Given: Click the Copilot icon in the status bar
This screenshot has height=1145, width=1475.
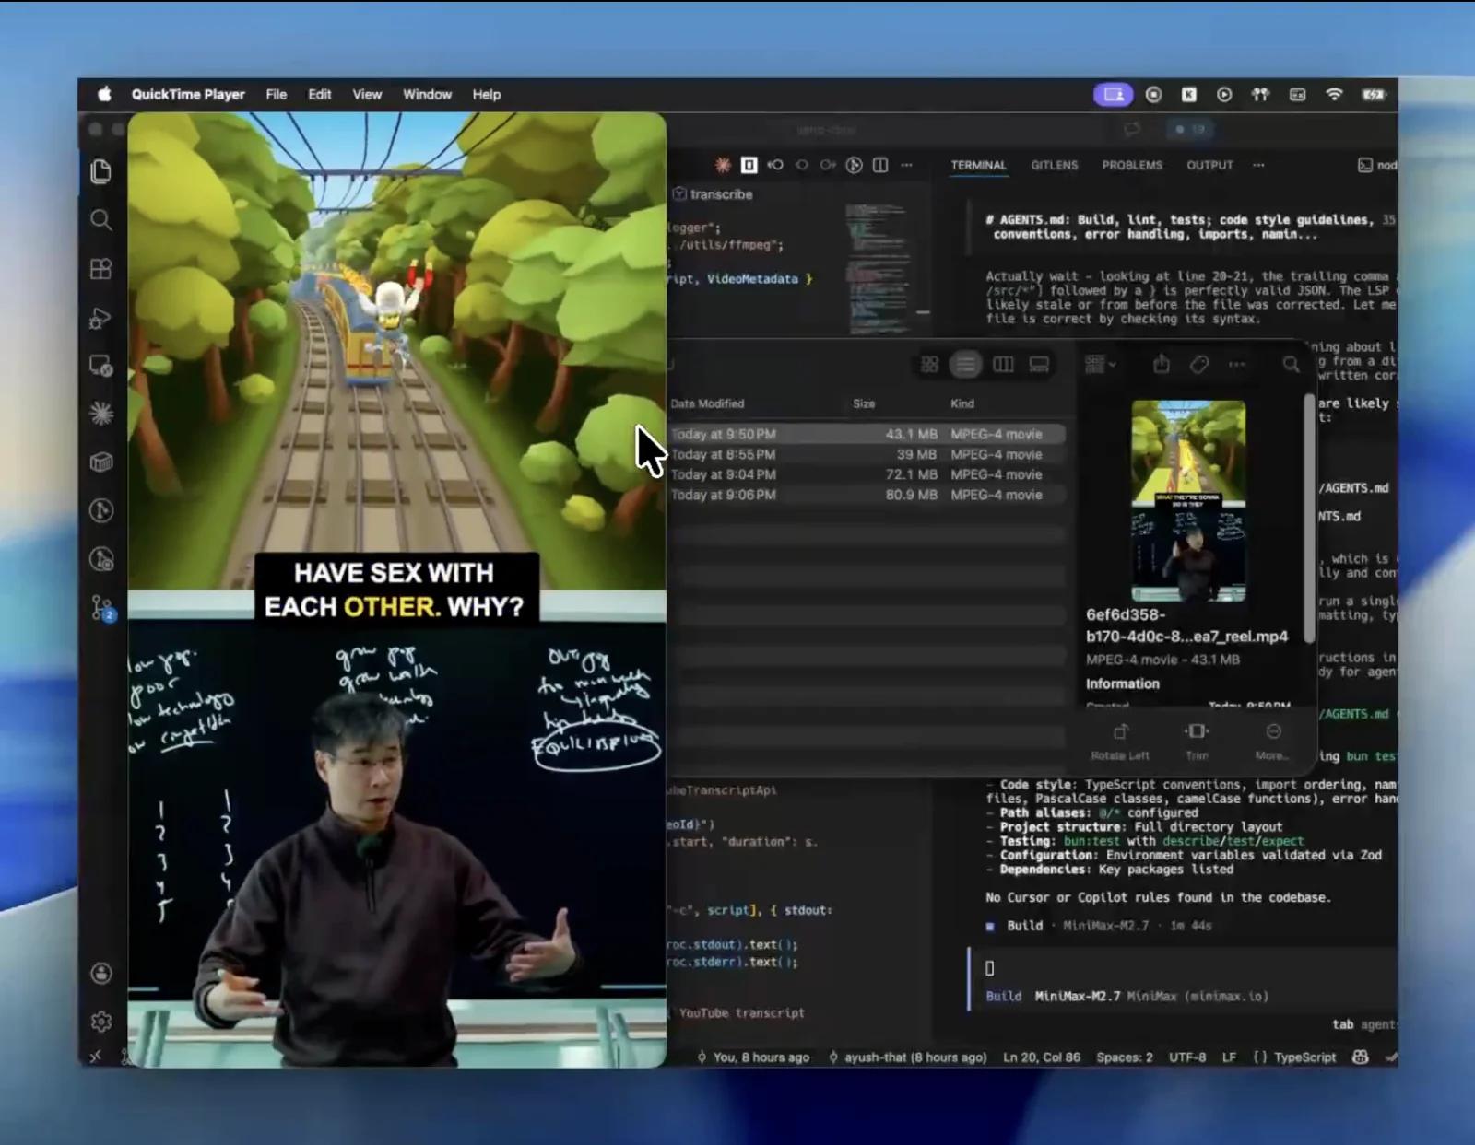Looking at the screenshot, I should (1360, 1057).
